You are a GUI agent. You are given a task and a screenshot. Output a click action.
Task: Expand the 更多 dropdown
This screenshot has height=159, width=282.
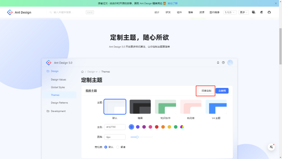244,12
